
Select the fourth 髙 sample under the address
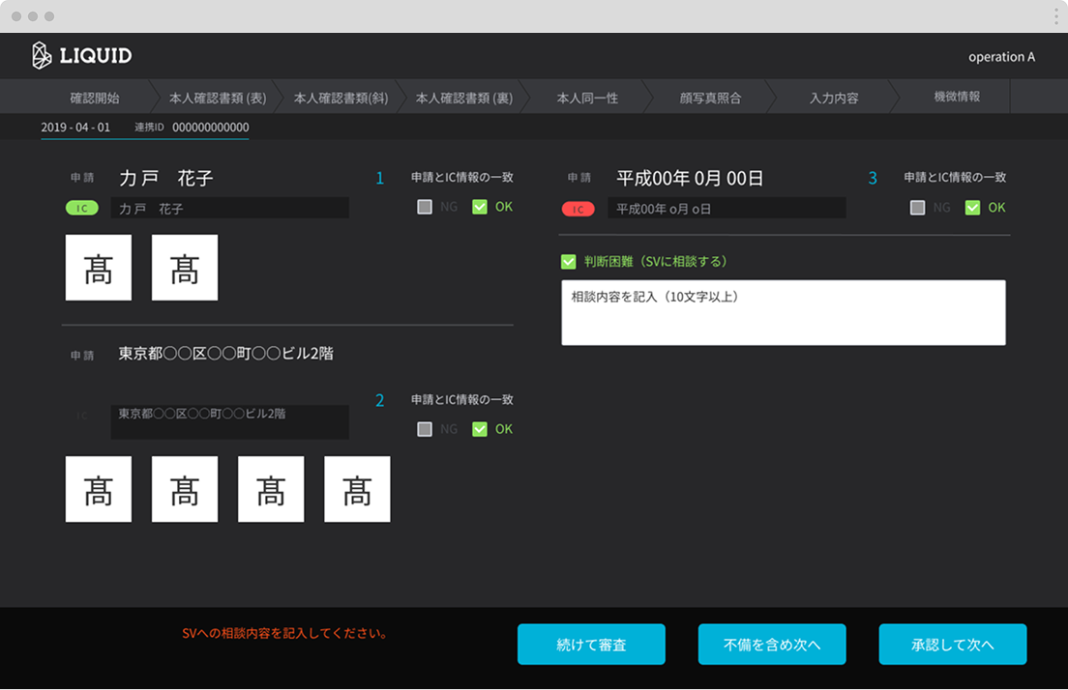point(356,489)
